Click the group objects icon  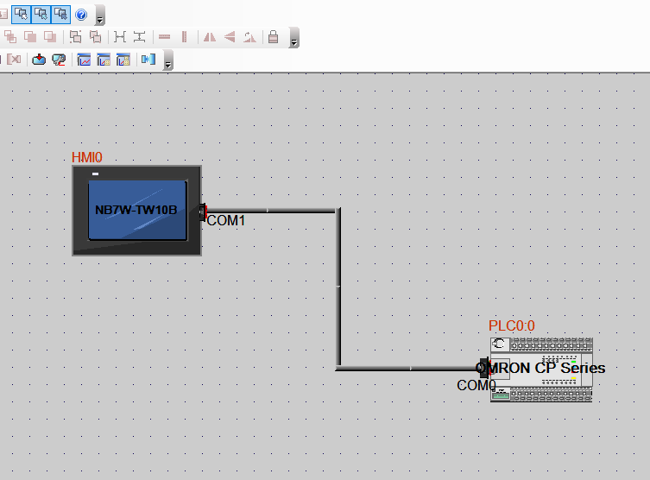(75, 37)
